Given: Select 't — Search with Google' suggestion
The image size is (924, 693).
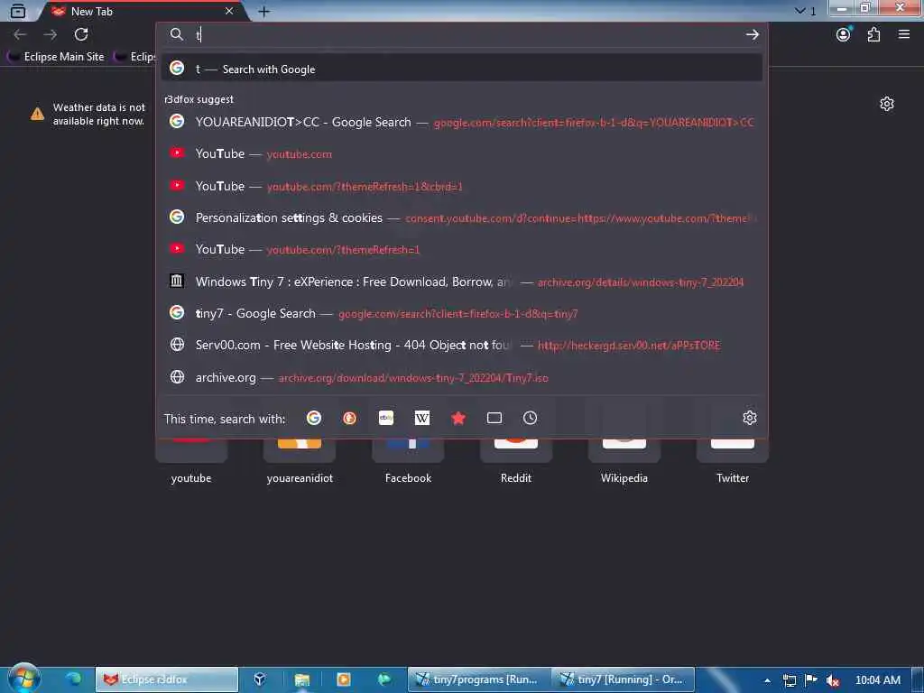Looking at the screenshot, I should pos(461,69).
